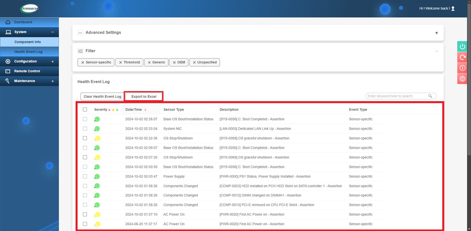The width and height of the screenshot is (471, 231).
Task: Remove the Threshold filter tag
Action: [x=120, y=63]
